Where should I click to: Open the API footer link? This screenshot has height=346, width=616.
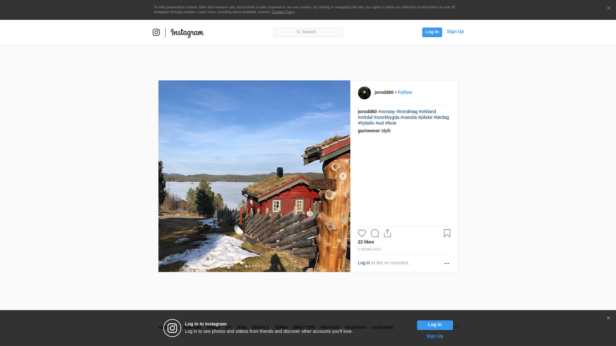[x=228, y=327]
